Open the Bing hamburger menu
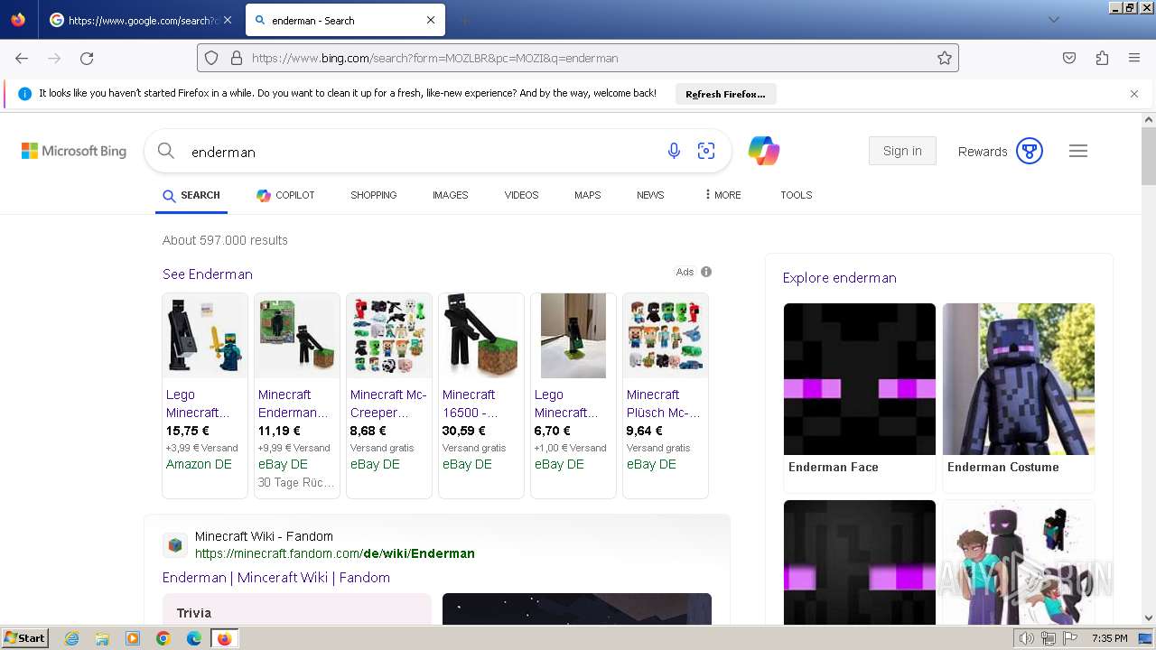The height and width of the screenshot is (650, 1156). point(1078,151)
